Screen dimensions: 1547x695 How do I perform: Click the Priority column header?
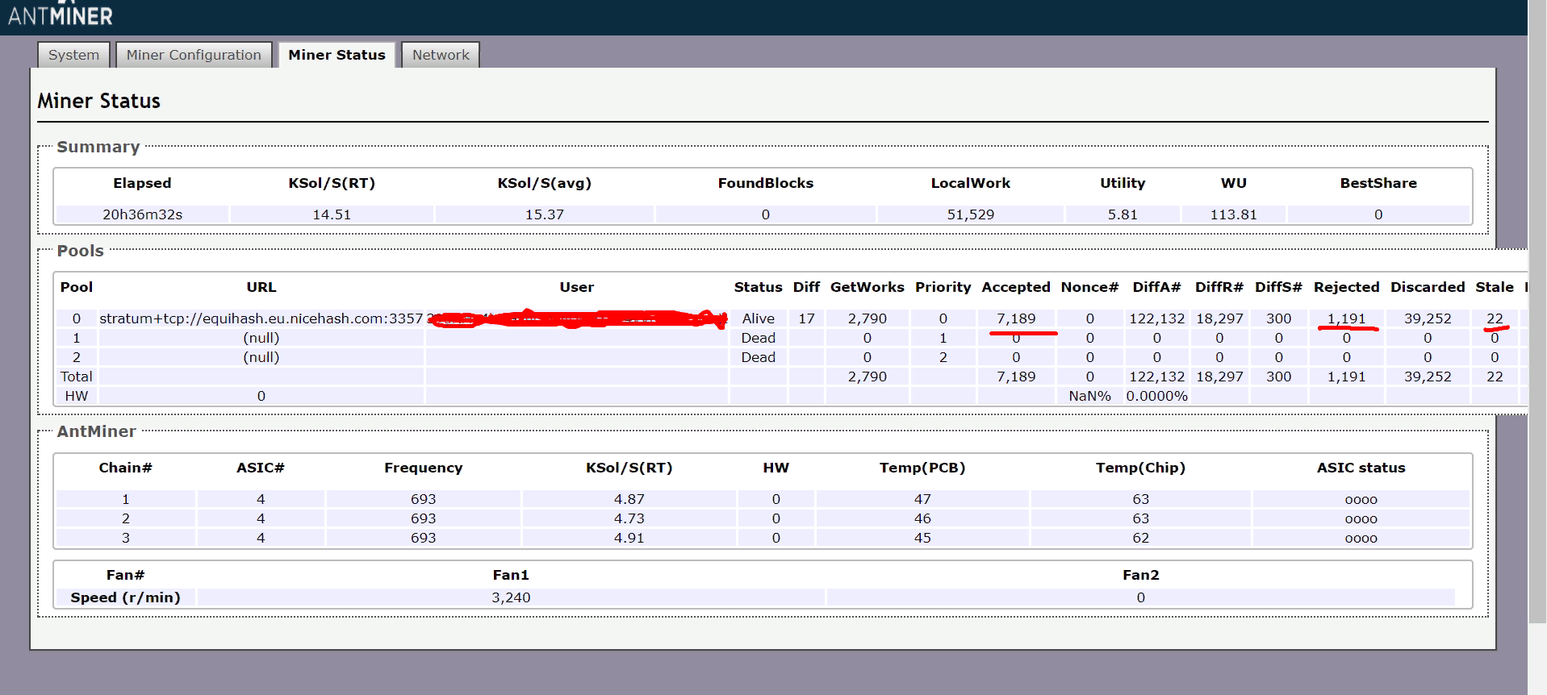tap(943, 287)
